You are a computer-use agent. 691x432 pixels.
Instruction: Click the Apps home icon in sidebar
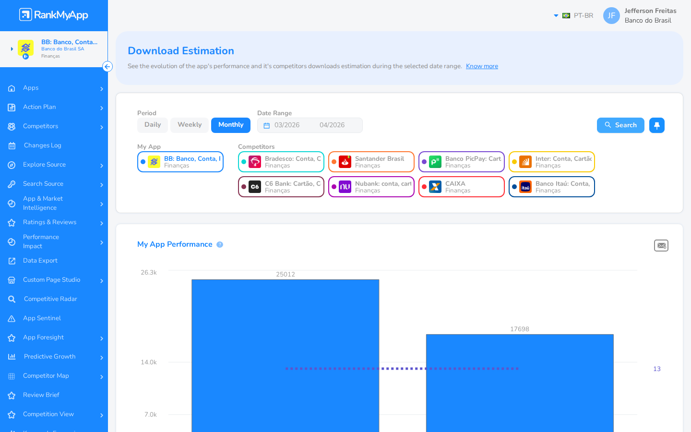tap(12, 88)
